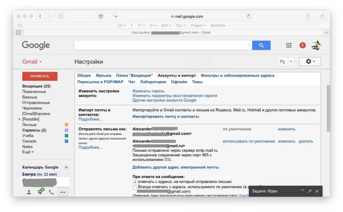Reload the page with refresh icon
This screenshot has width=343, height=212.
(x=249, y=16)
